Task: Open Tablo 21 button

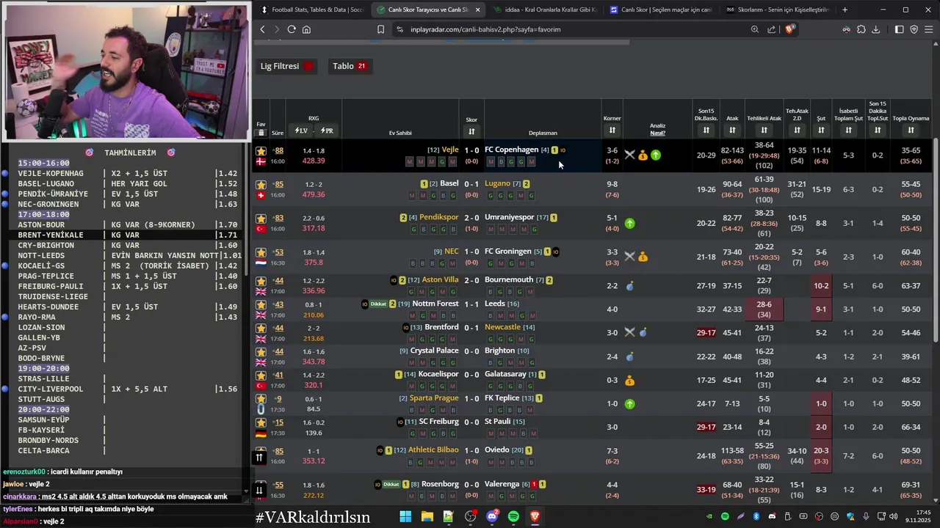Action: point(350,66)
